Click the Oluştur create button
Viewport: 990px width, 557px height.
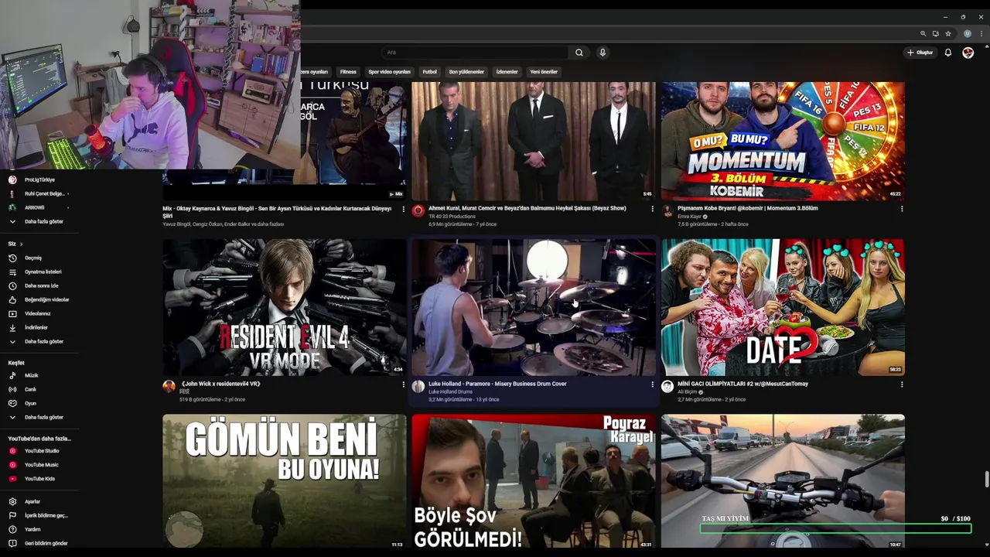tap(920, 53)
